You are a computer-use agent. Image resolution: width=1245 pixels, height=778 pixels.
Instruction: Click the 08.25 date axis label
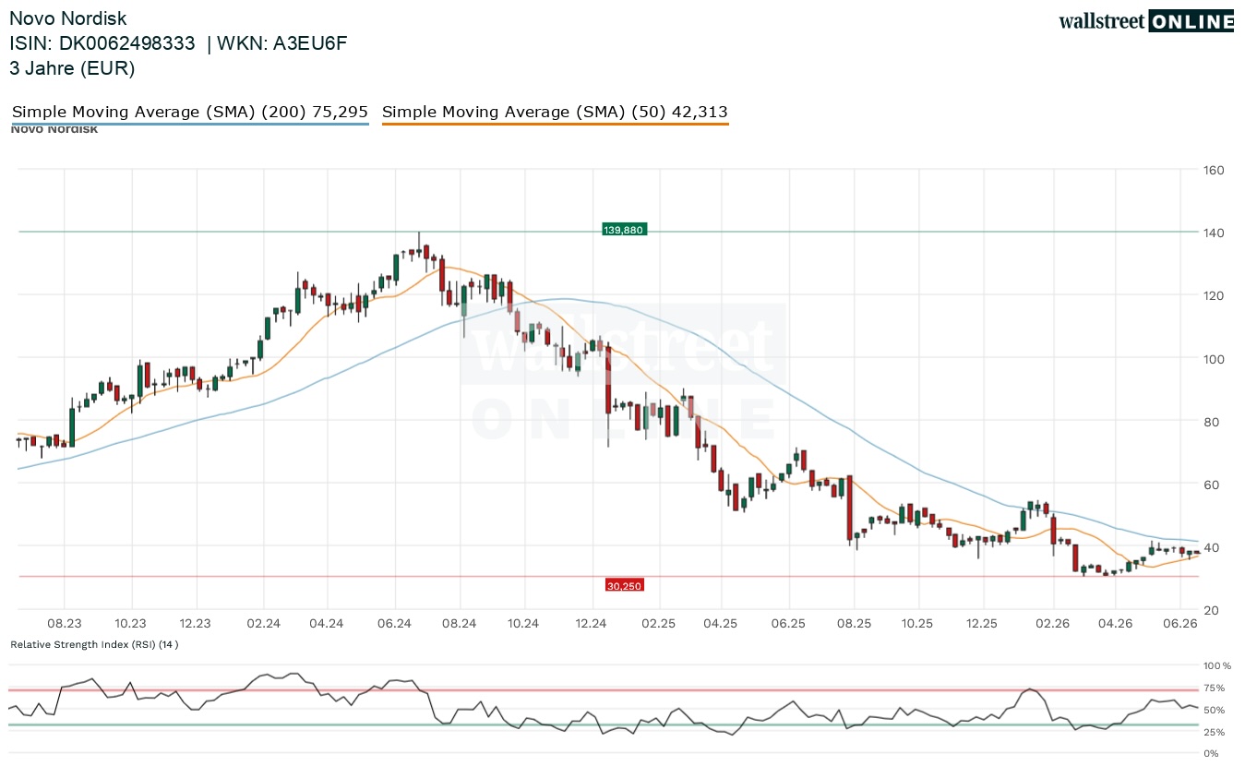coord(854,624)
